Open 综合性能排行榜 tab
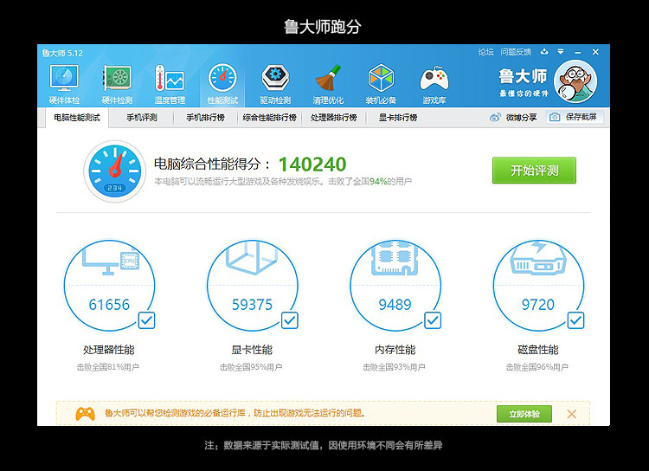 [269, 118]
